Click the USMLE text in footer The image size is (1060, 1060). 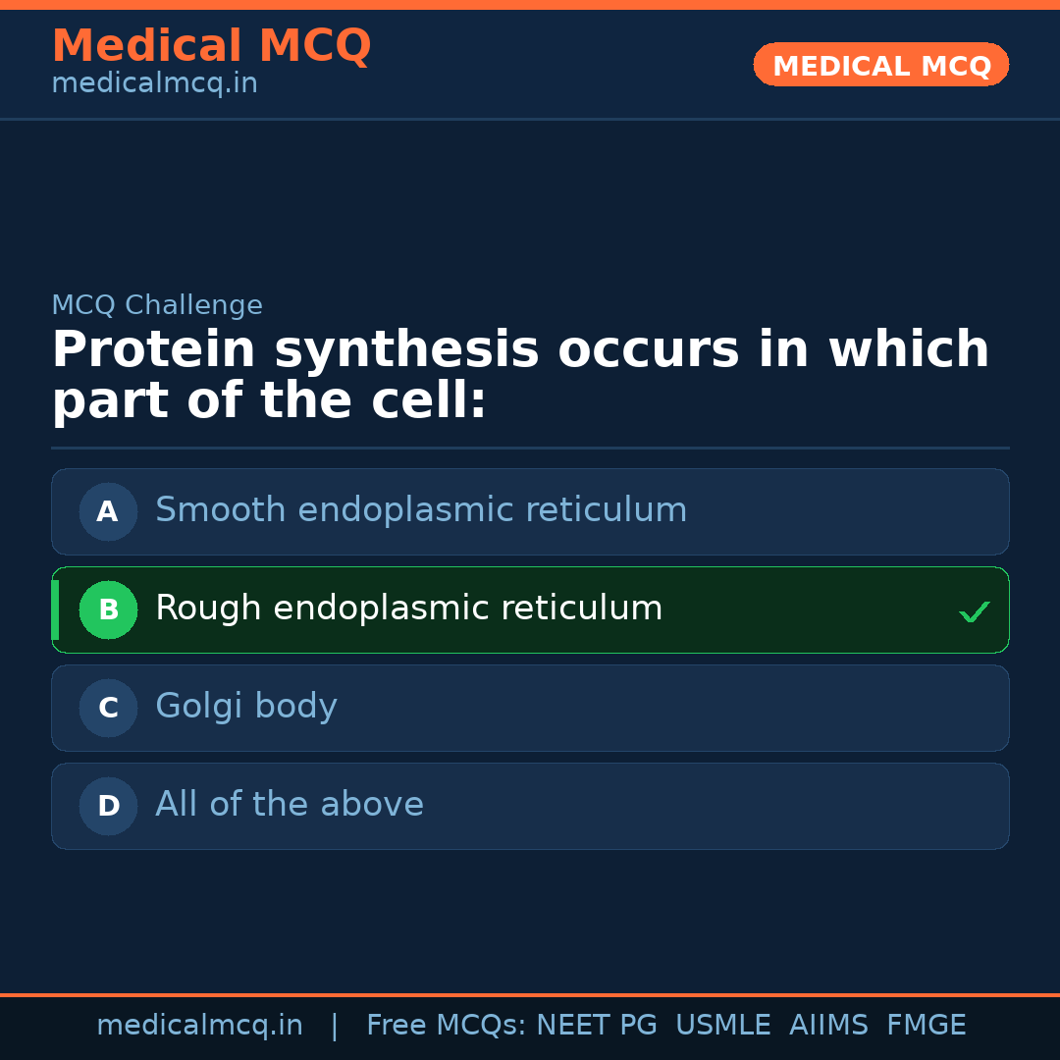pos(722,1026)
